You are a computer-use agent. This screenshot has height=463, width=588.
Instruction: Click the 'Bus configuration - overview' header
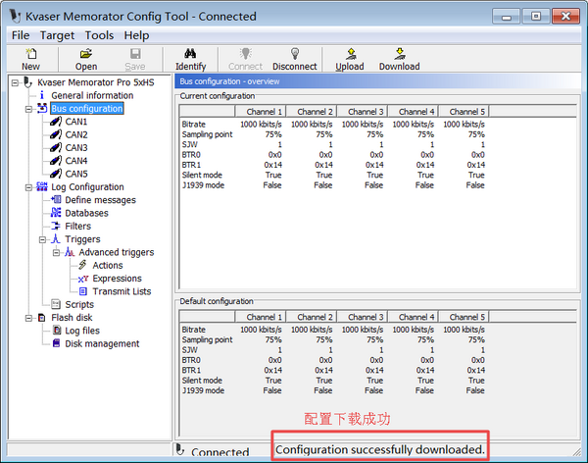(229, 81)
